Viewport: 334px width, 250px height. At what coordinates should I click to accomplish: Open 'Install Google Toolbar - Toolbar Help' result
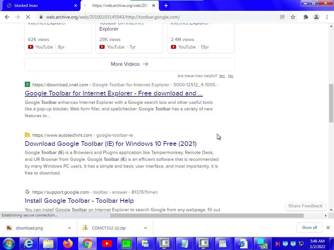pyautogui.click(x=79, y=201)
